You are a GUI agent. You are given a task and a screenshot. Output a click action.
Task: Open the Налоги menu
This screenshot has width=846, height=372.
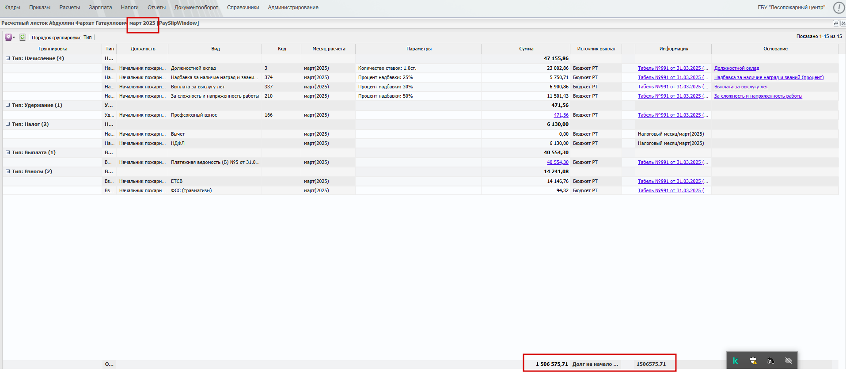pyautogui.click(x=130, y=8)
